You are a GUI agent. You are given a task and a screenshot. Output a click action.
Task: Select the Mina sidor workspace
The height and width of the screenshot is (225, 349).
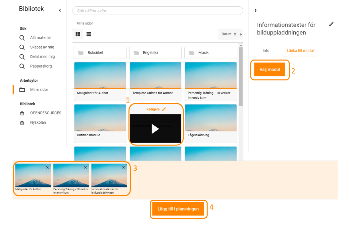(x=39, y=89)
